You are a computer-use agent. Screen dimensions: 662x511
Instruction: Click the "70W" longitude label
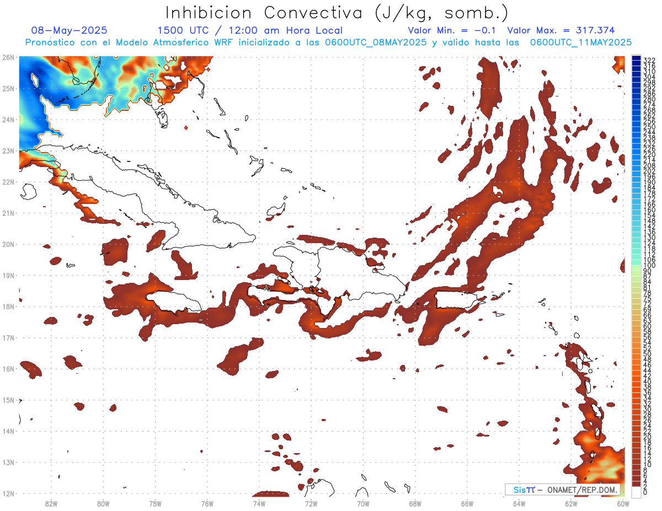point(363,503)
